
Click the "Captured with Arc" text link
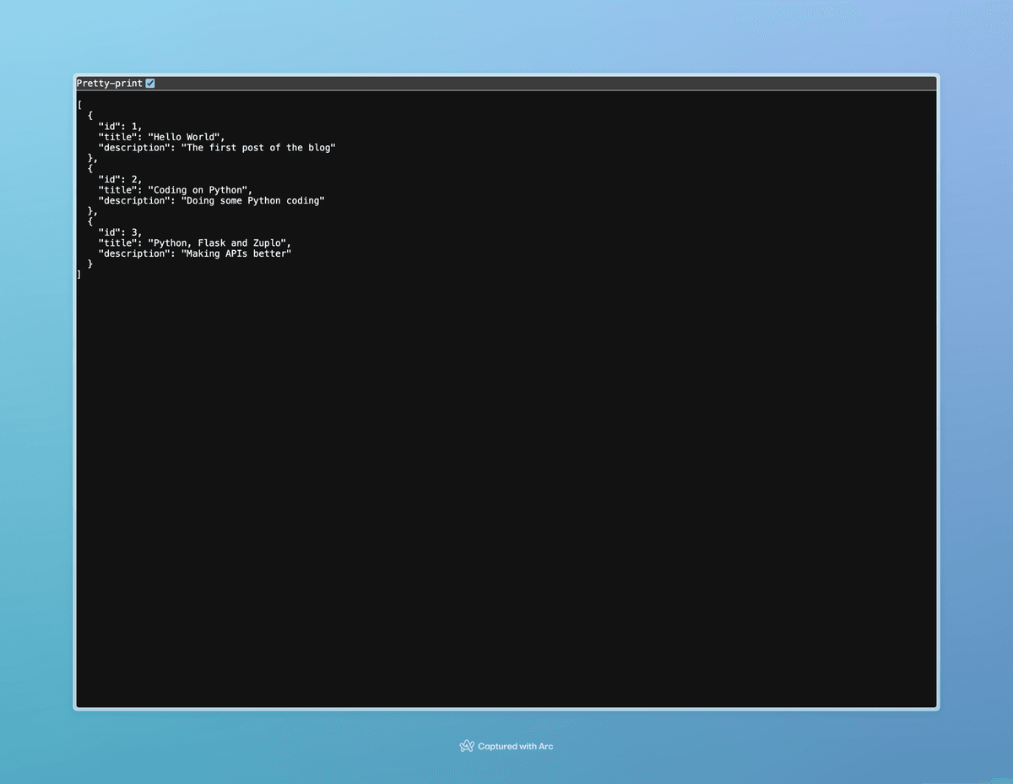[516, 746]
